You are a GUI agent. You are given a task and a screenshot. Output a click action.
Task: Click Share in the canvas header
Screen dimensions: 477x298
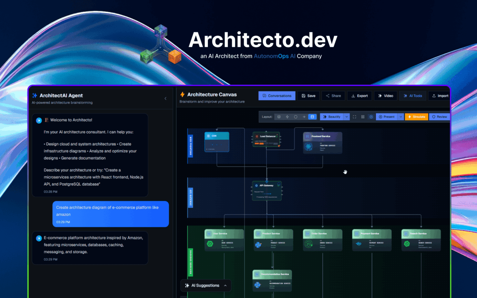tap(333, 96)
